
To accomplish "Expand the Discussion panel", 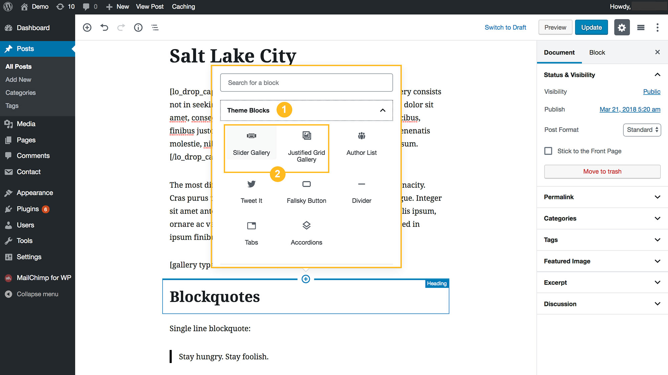I will coord(602,304).
